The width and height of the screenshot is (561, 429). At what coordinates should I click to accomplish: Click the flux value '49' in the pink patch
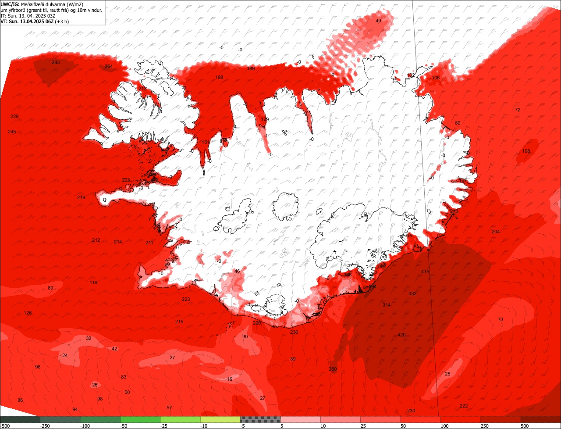click(x=378, y=21)
